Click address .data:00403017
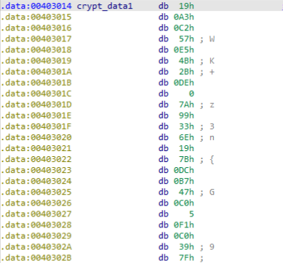Viewport: 283px width, 263px height. [x=36, y=39]
